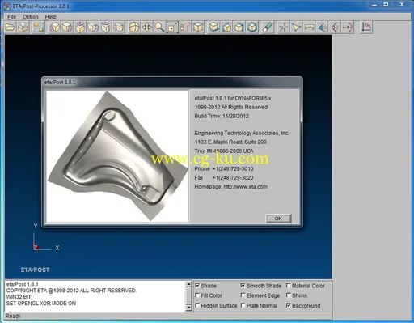Viewport: 414px width, 323px height.
Task: Click the XYZ axis triad in viewport
Action: 46,238
